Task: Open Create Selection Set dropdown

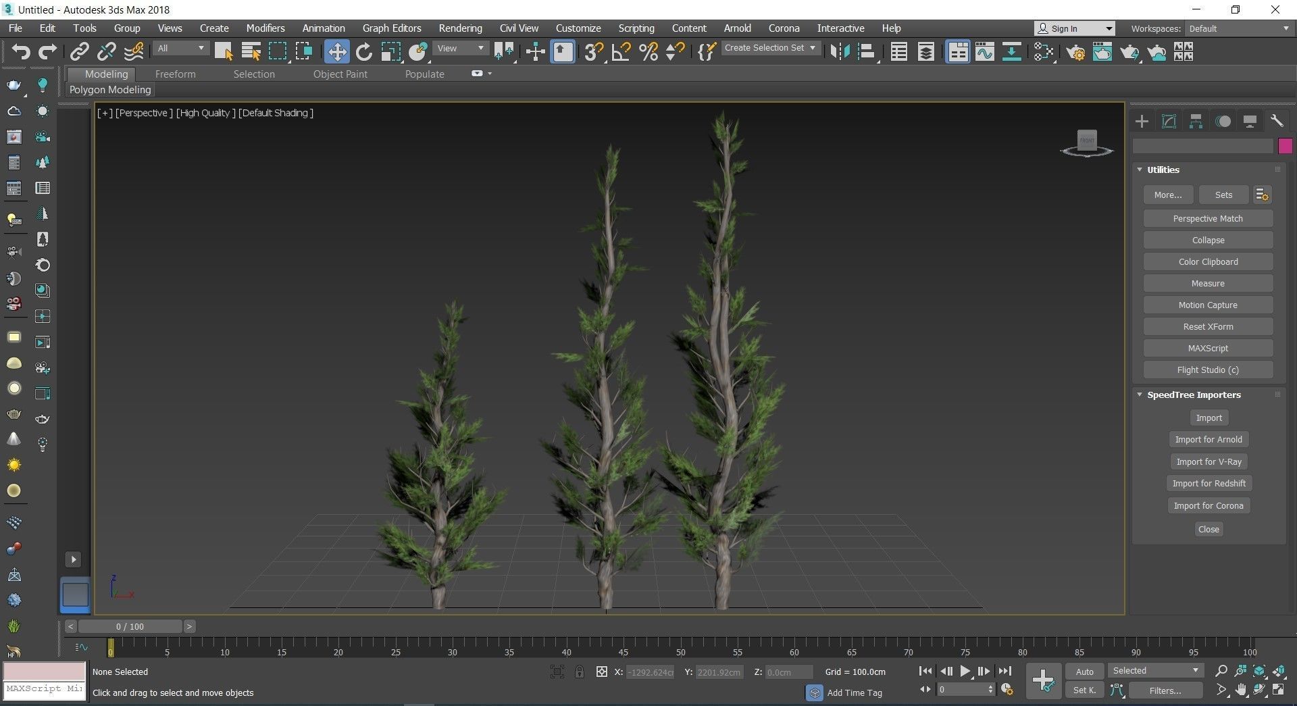Action: [771, 48]
